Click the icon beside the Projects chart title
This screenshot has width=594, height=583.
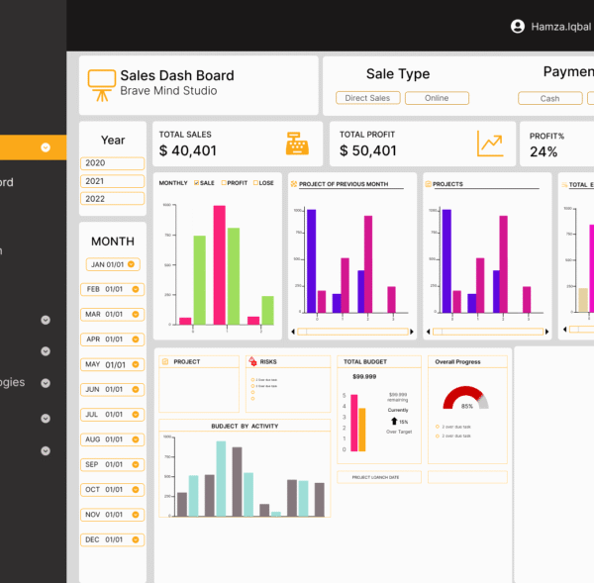click(428, 184)
